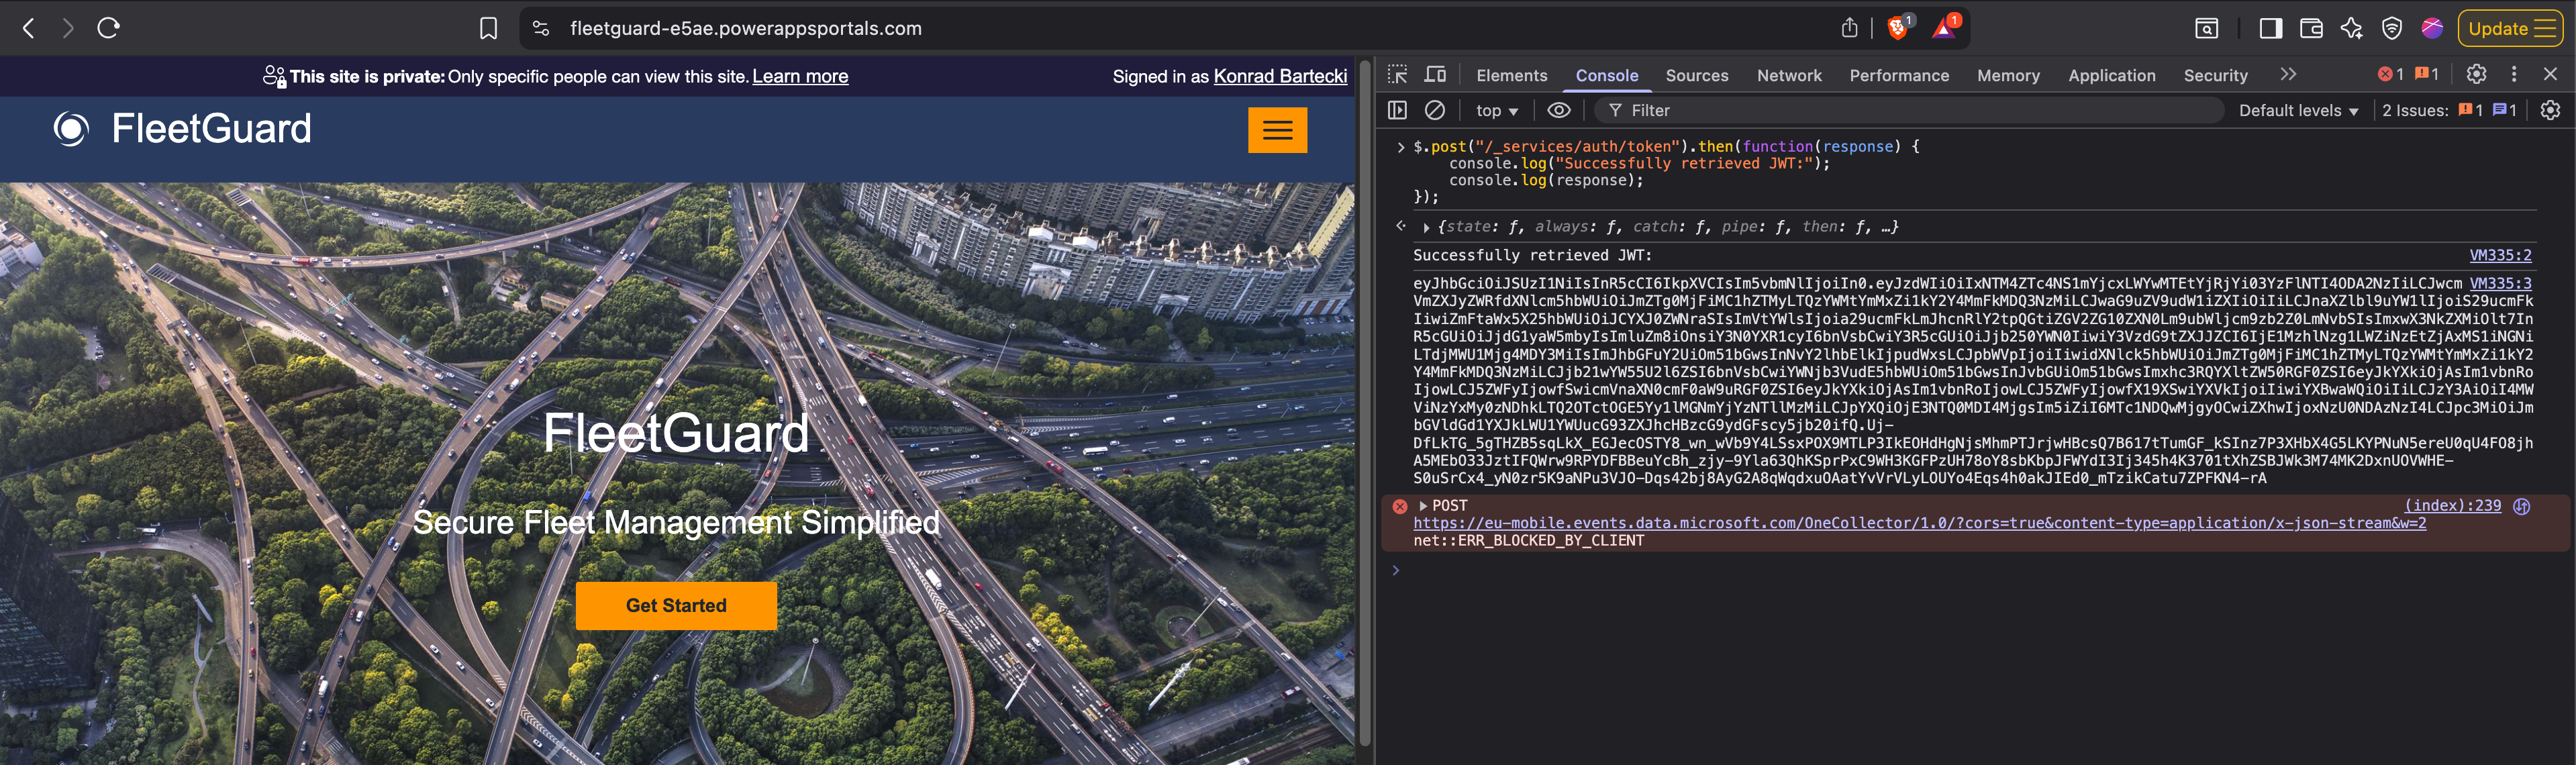Open the VPN shield icon
Image resolution: width=2576 pixels, height=765 pixels.
[x=2391, y=28]
